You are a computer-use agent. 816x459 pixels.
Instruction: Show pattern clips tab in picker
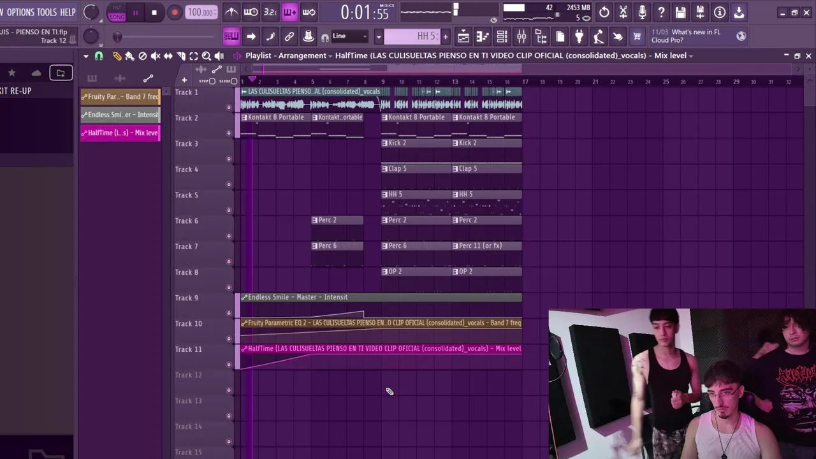click(x=92, y=78)
